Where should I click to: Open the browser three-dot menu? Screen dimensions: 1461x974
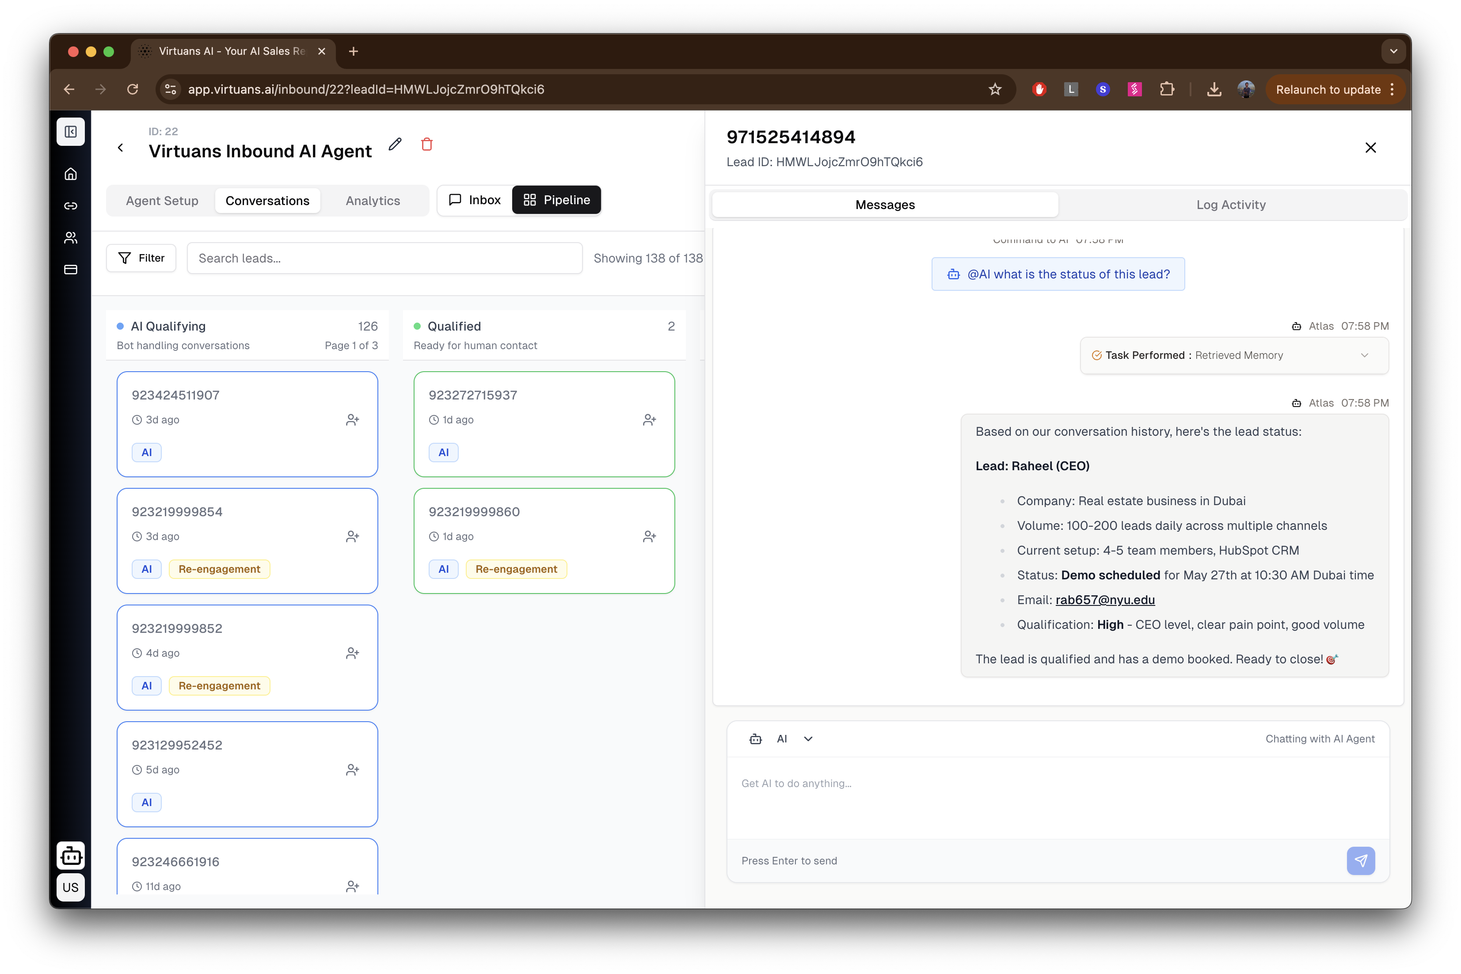[1393, 89]
